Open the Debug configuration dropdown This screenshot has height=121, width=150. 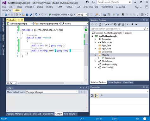(x=82, y=15)
